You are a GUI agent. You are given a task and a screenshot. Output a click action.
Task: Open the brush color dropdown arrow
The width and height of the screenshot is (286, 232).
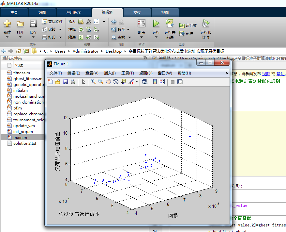[137, 82]
